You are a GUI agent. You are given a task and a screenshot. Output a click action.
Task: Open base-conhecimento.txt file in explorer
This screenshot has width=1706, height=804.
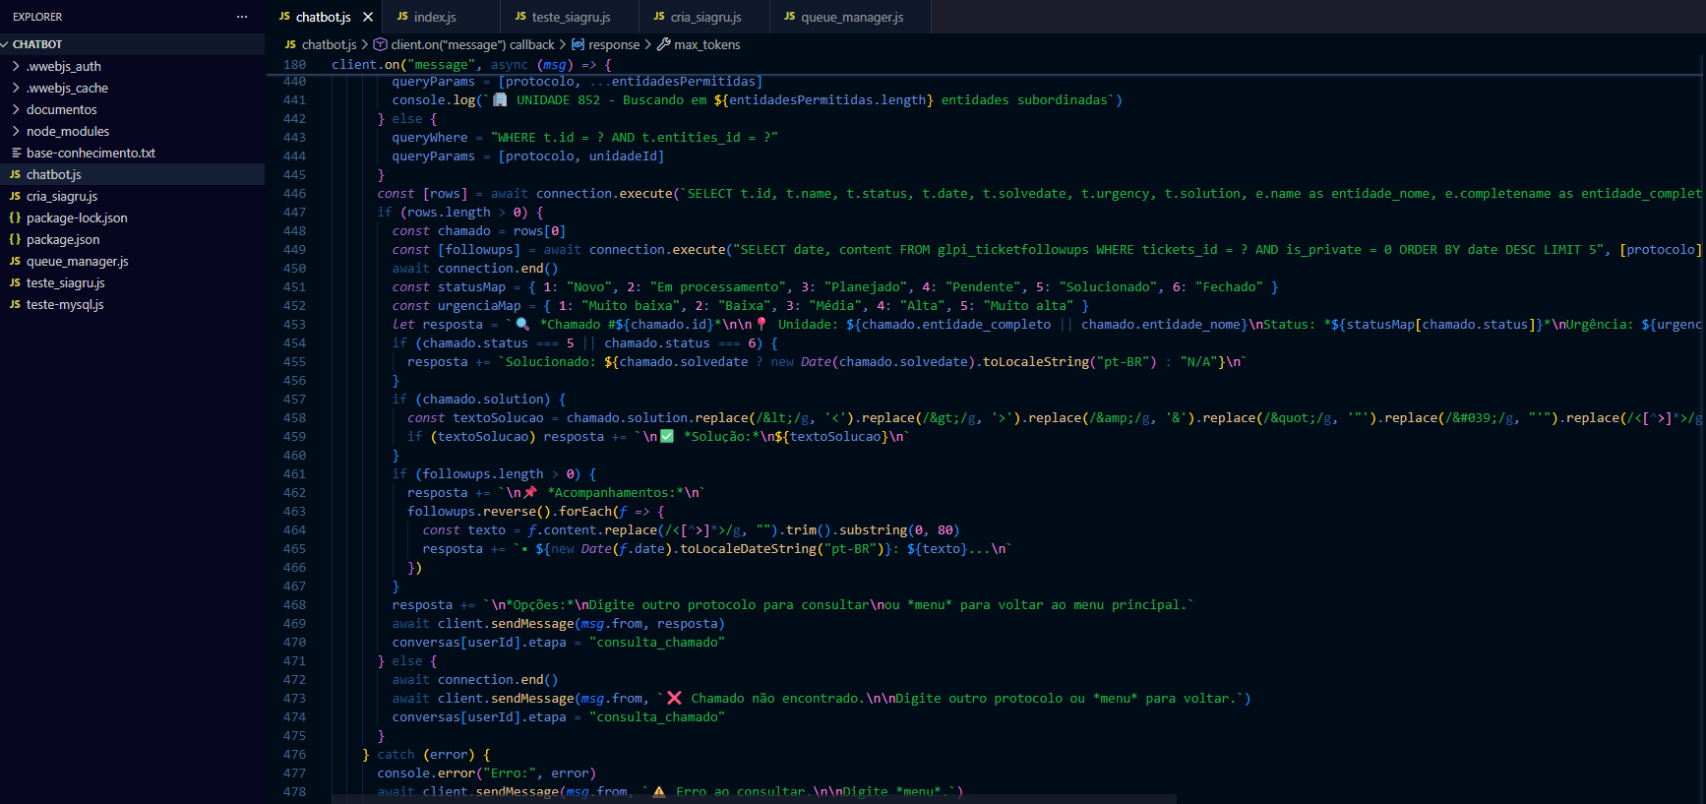point(91,153)
